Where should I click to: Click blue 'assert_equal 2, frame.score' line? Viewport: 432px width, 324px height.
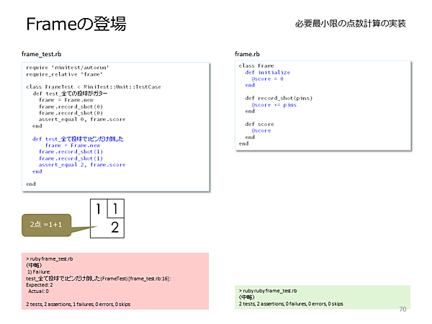click(82, 165)
